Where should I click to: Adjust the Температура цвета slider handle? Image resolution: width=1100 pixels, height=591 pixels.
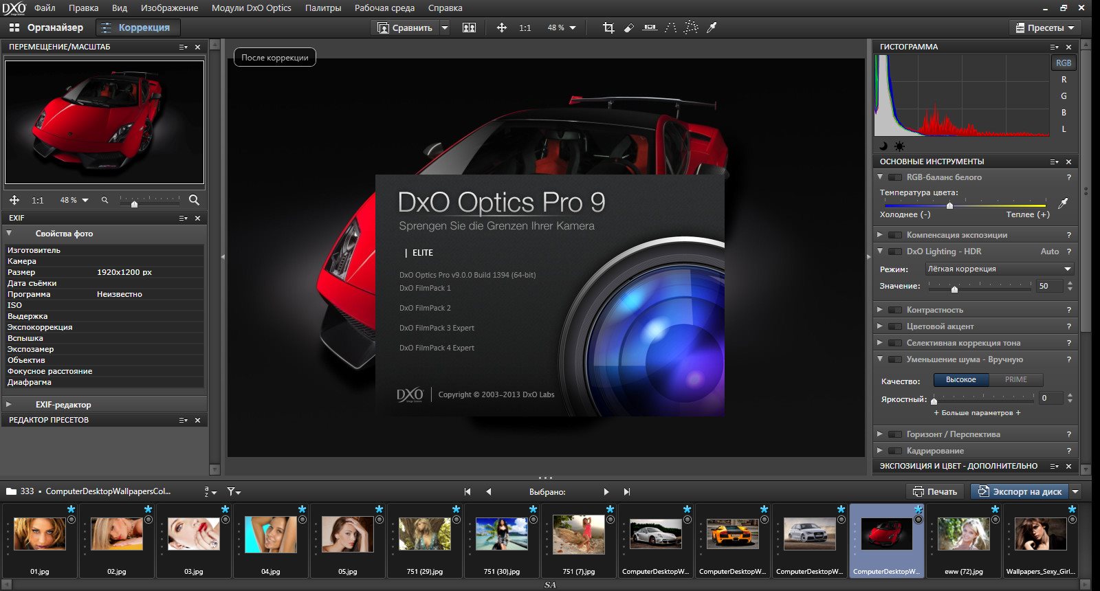coord(949,205)
